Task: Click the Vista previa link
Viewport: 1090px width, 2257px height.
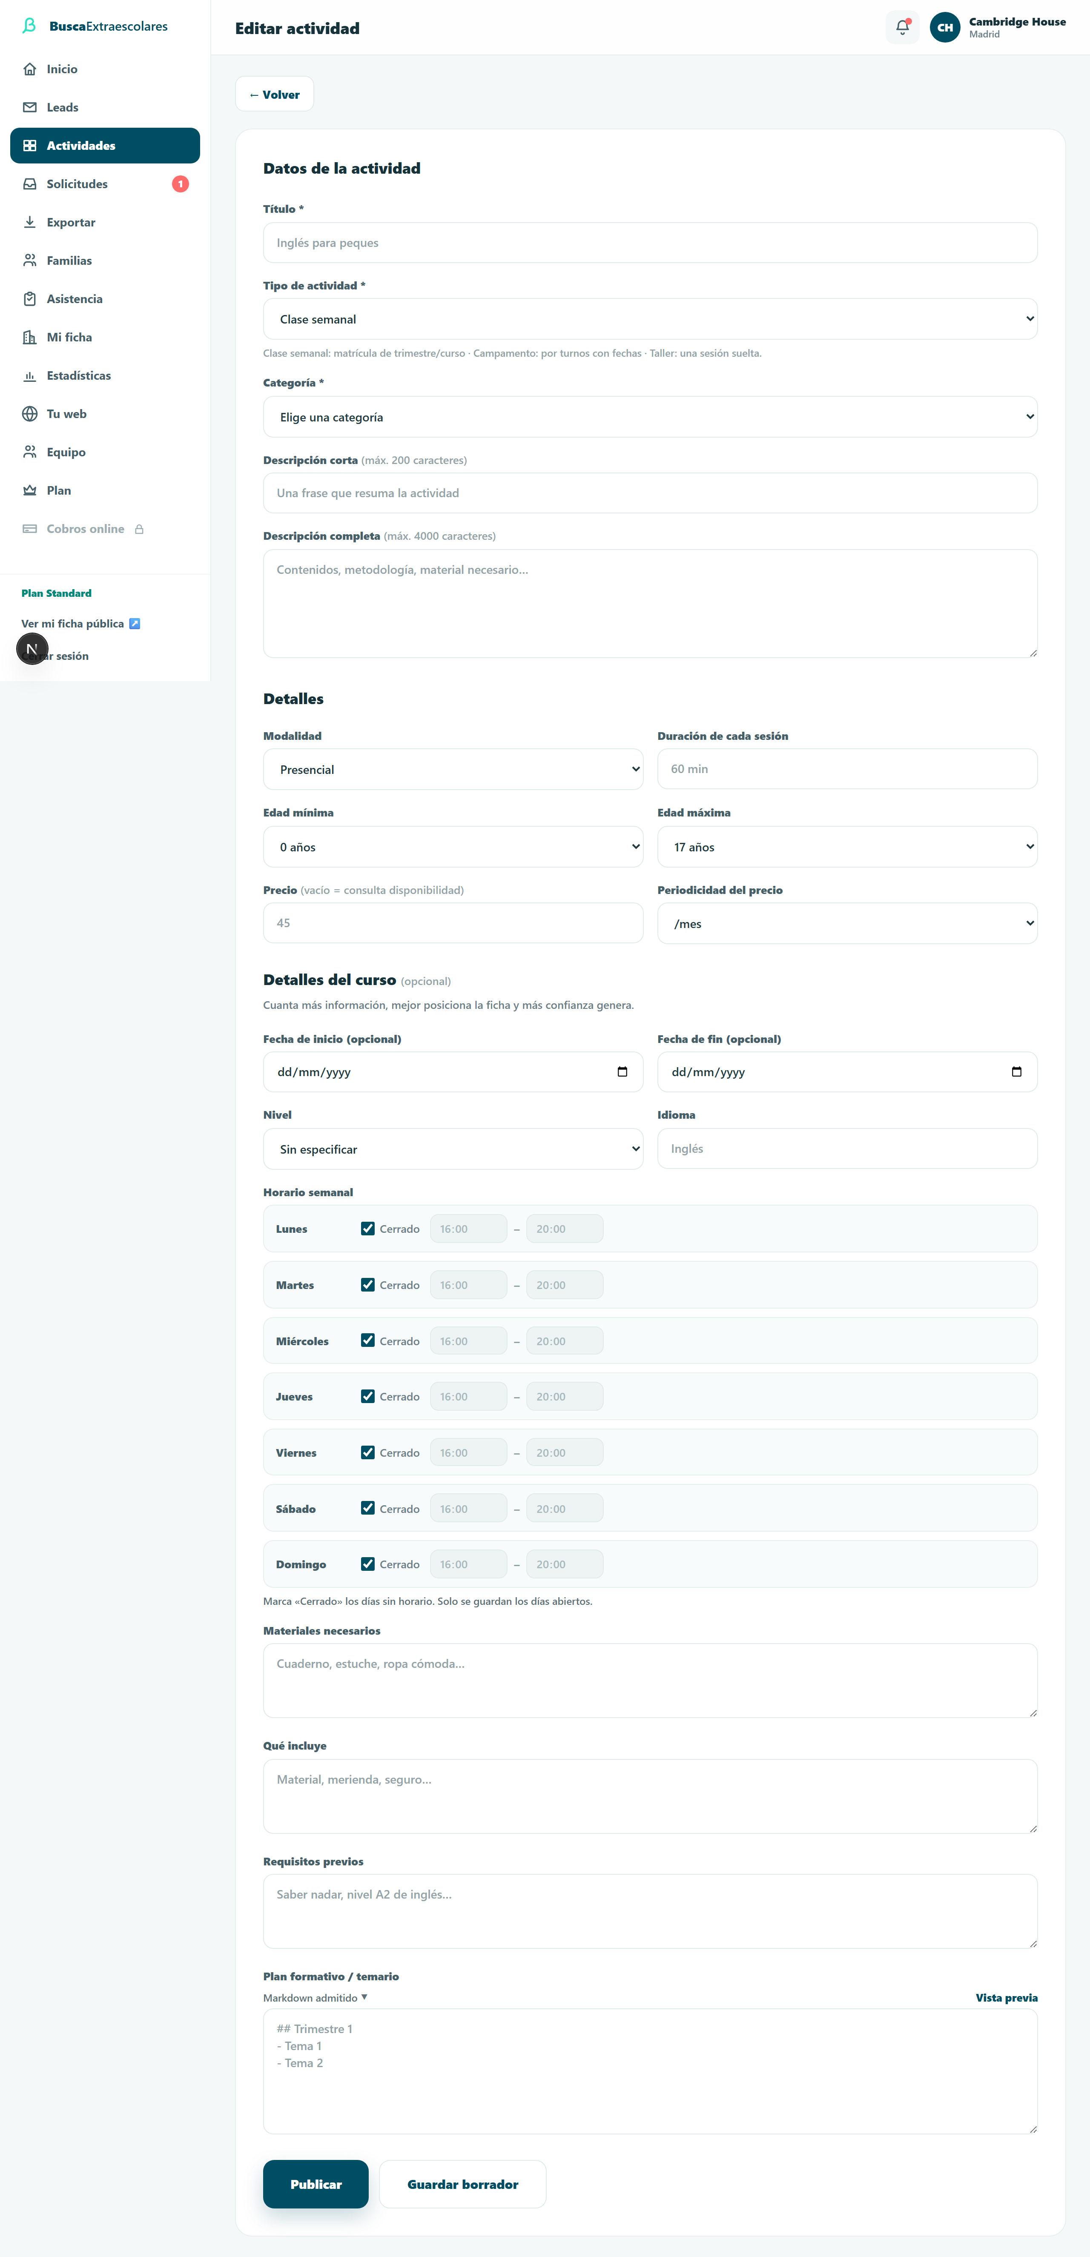Action: click(x=1007, y=1998)
